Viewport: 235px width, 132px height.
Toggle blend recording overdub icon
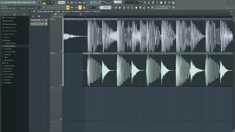pos(80,2)
